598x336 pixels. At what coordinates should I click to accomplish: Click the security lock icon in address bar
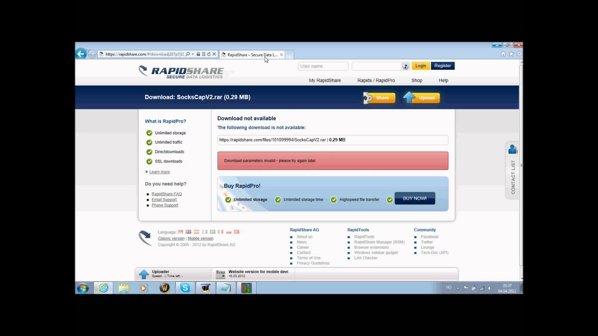198,54
